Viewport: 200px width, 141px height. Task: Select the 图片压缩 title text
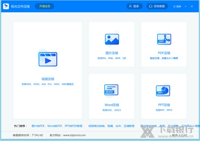pos(112,53)
